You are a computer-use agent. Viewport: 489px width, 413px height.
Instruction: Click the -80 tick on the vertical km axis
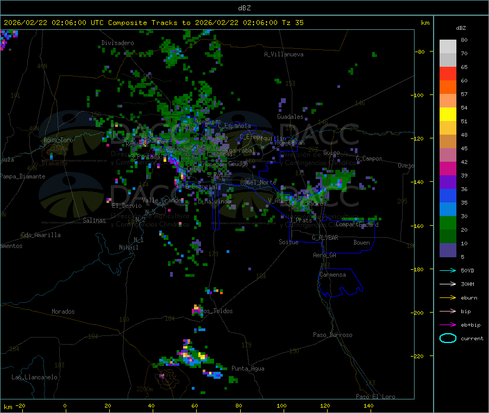420,52
